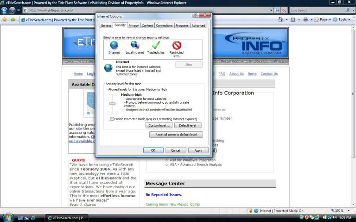This screenshot has width=356, height=222.
Task: Click the Default level button
Action: coord(188,125)
